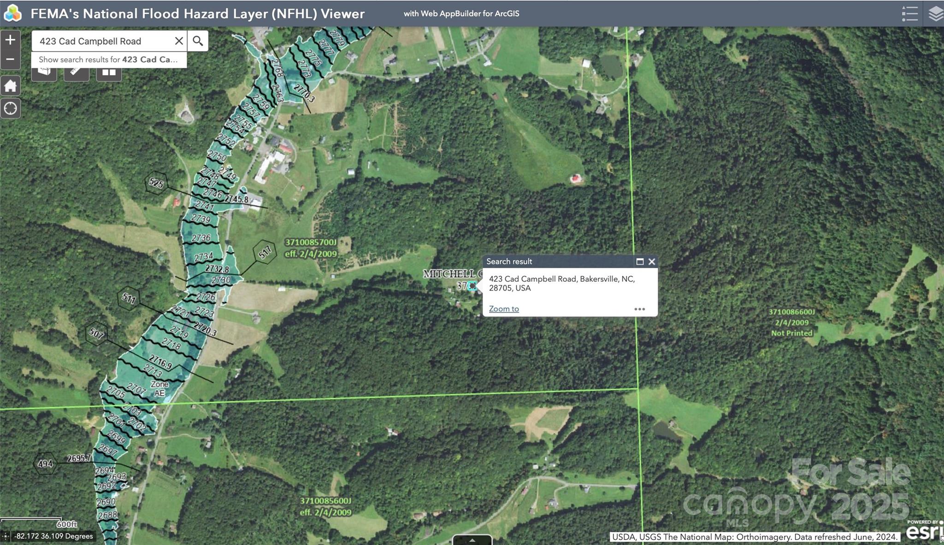Maximize the Search result popup
Screen dimensions: 944x545
tap(640, 261)
